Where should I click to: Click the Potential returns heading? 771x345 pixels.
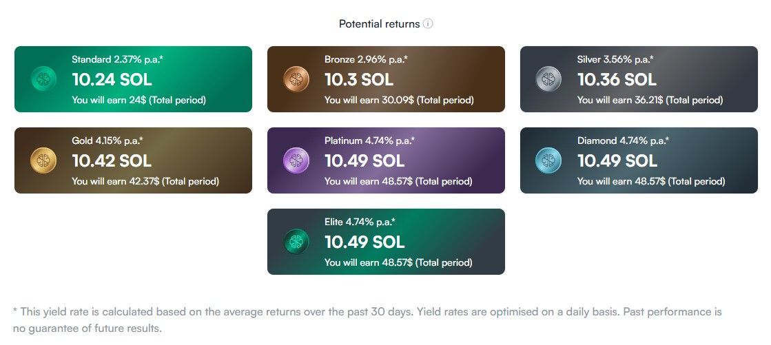[379, 24]
